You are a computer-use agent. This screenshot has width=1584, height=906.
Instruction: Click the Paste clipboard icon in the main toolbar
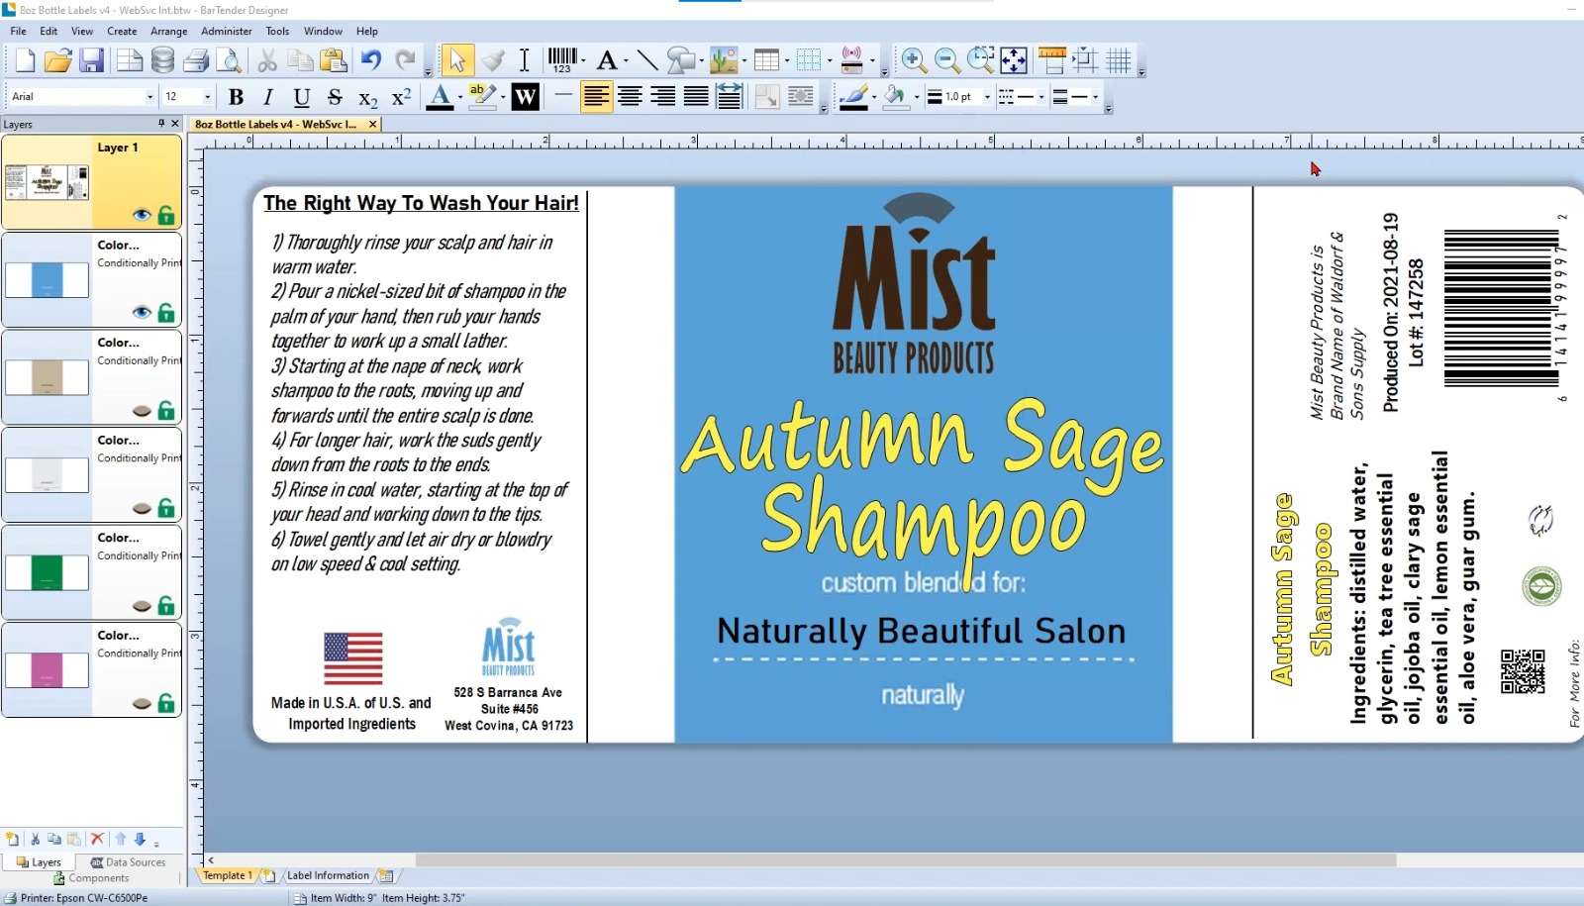point(334,61)
